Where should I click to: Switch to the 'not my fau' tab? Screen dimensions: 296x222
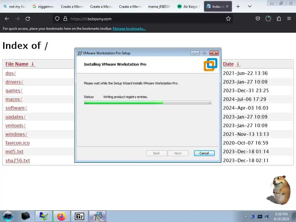point(15,7)
